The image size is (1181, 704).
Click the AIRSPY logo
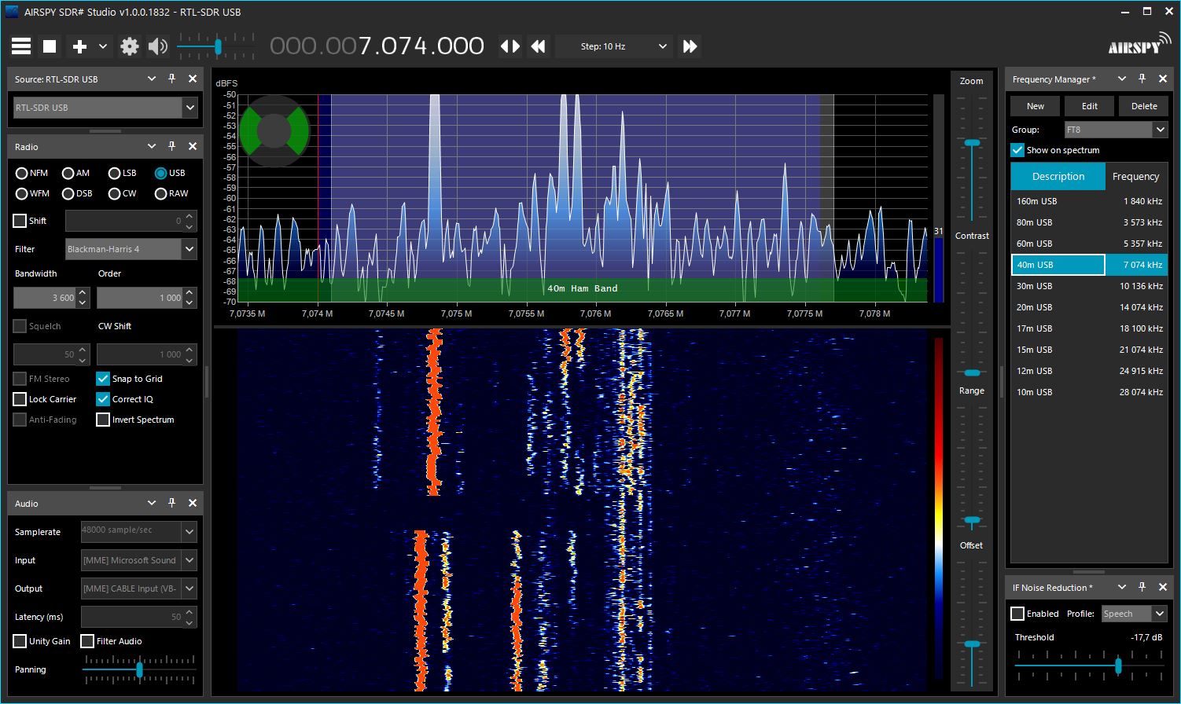point(1139,44)
